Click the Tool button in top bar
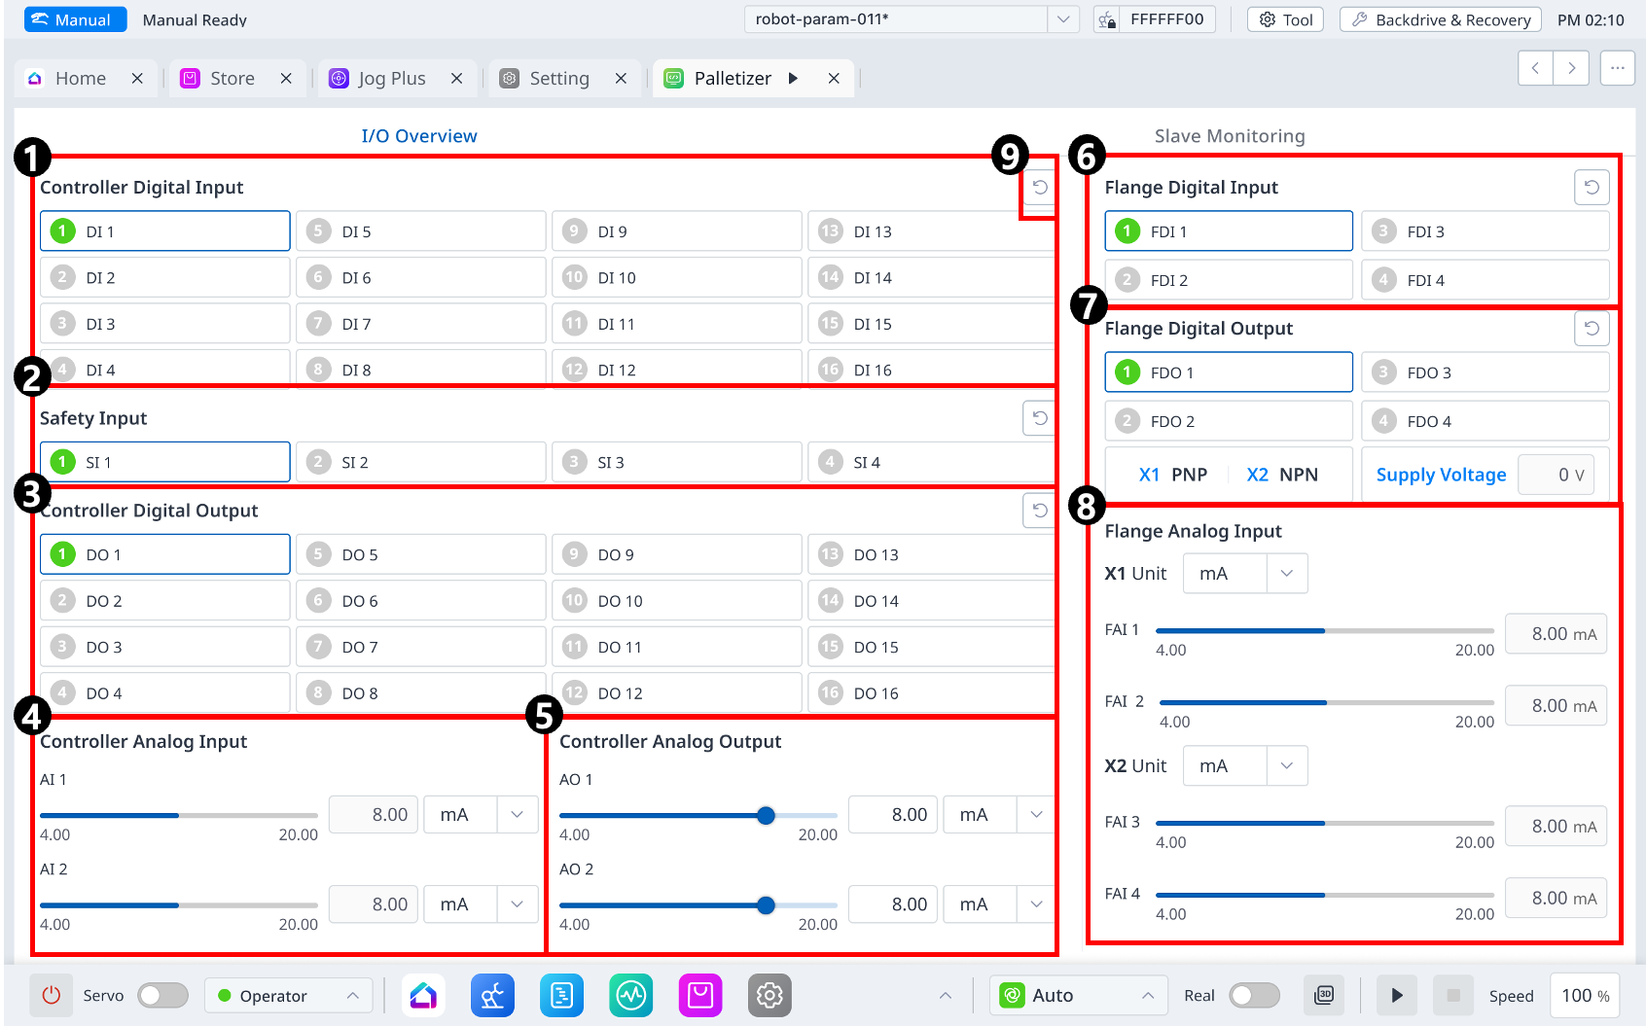This screenshot has height=1027, width=1646. pyautogui.click(x=1285, y=19)
